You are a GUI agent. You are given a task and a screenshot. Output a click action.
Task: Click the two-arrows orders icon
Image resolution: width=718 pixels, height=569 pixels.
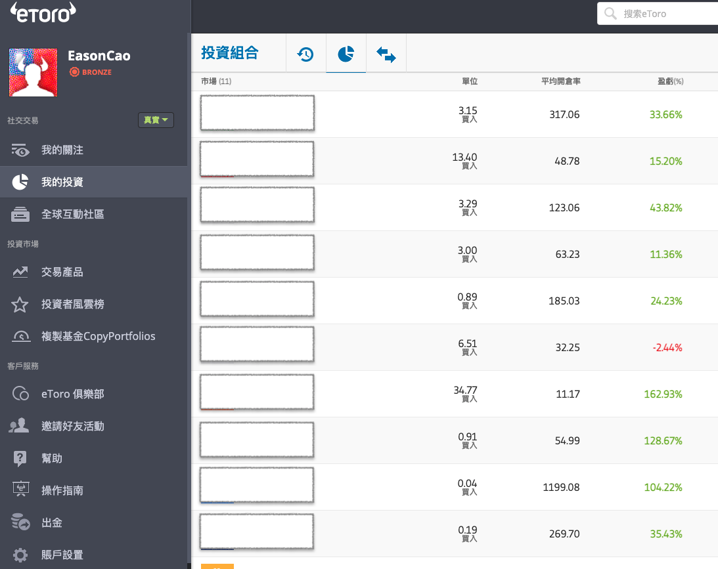click(386, 54)
